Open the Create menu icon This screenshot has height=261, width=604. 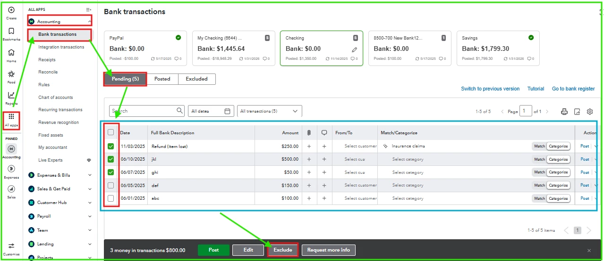pyautogui.click(x=11, y=10)
